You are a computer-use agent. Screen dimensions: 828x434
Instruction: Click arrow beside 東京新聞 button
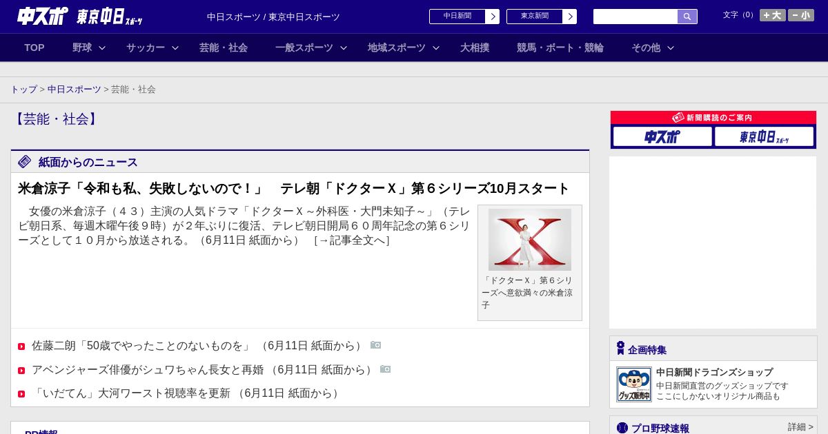(570, 17)
